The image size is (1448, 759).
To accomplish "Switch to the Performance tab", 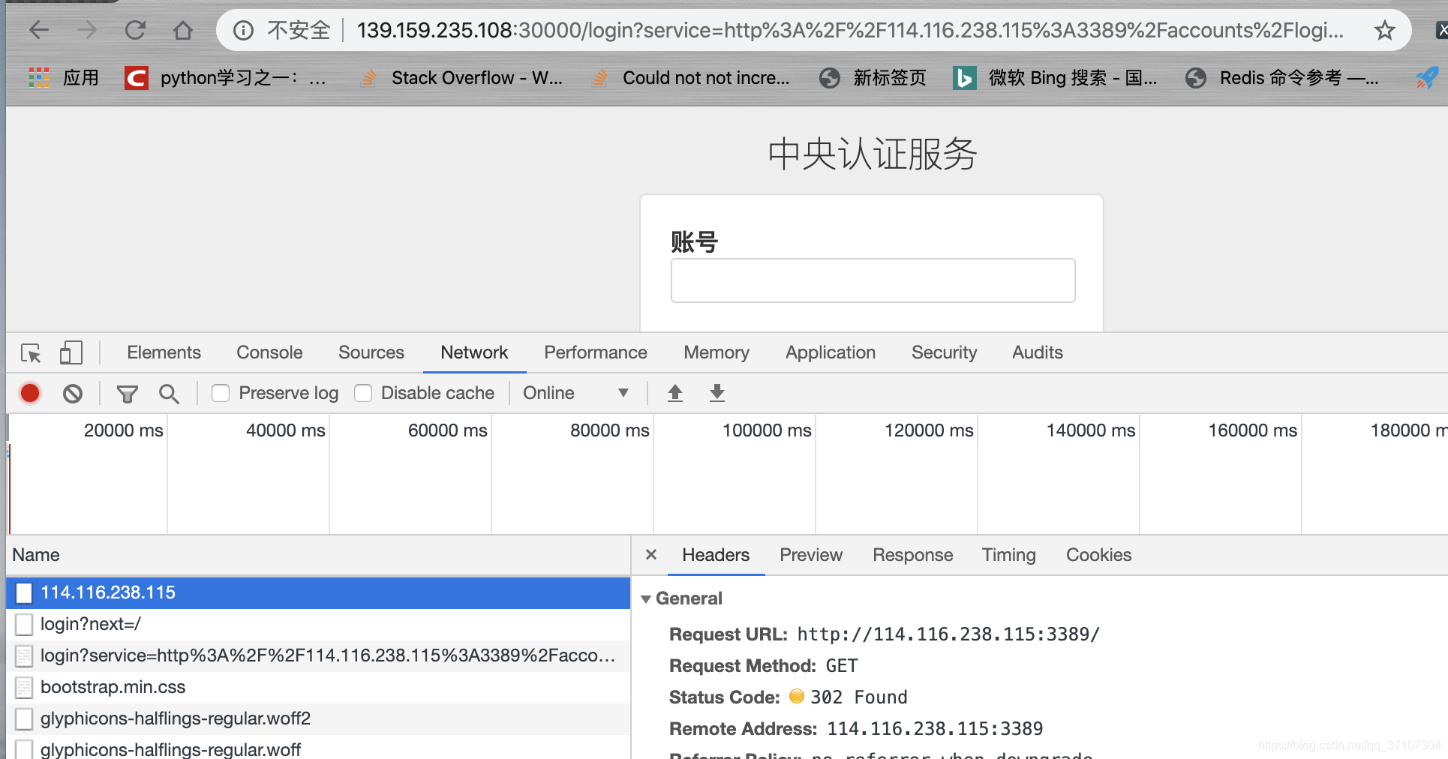I will tap(596, 352).
